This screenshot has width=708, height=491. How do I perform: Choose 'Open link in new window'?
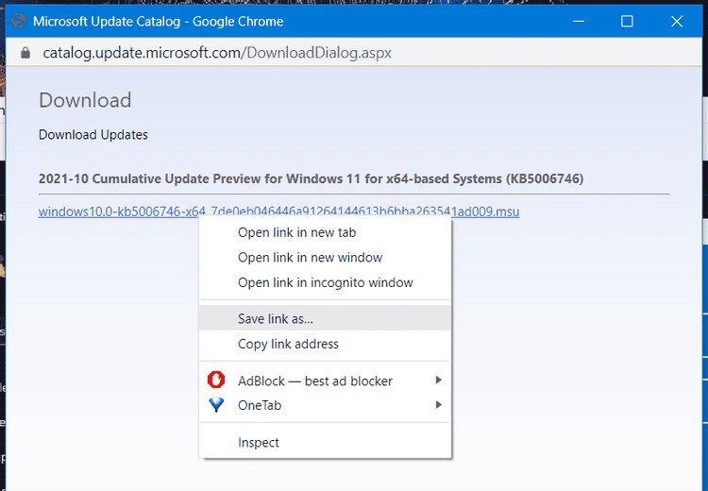[325, 258]
